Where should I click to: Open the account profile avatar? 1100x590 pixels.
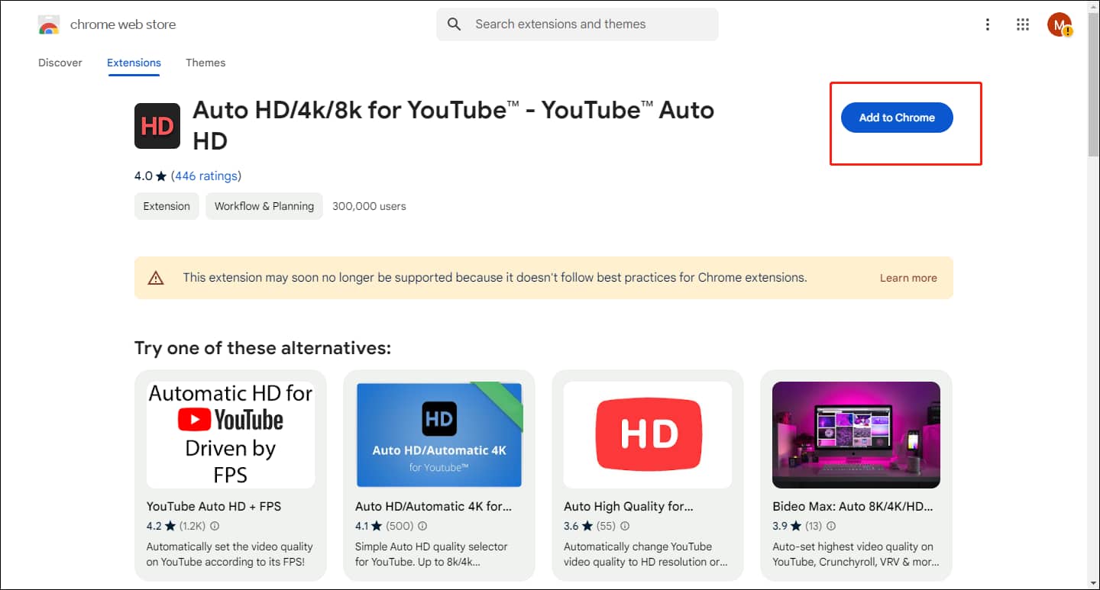point(1060,24)
